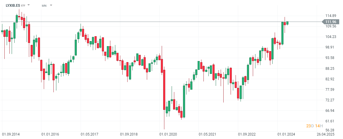Click the 88.25 price axis label

pyautogui.click(x=331, y=69)
